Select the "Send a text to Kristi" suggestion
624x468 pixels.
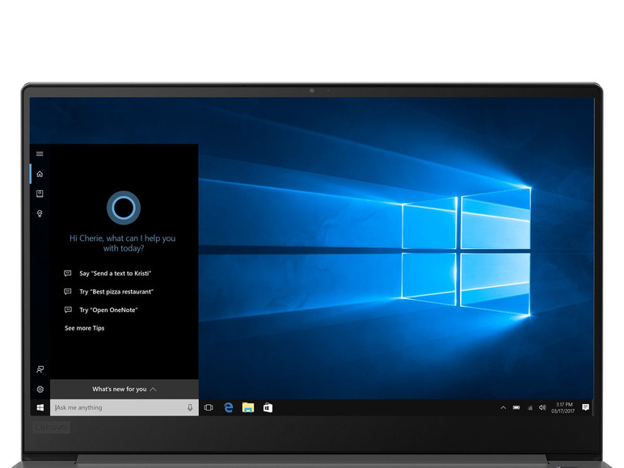115,273
